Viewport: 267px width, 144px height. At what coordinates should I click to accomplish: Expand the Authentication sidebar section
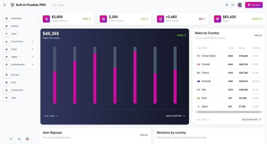point(19,64)
